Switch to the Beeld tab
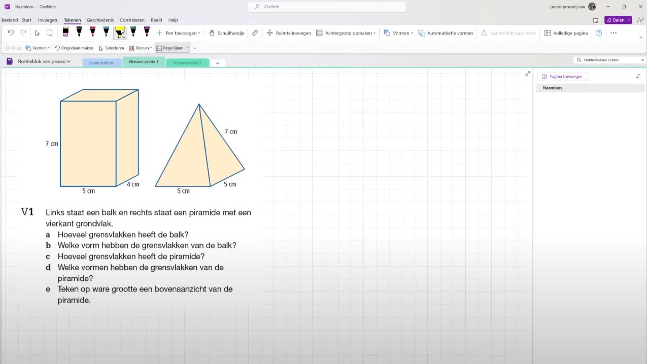The height and width of the screenshot is (364, 647). pyautogui.click(x=156, y=20)
